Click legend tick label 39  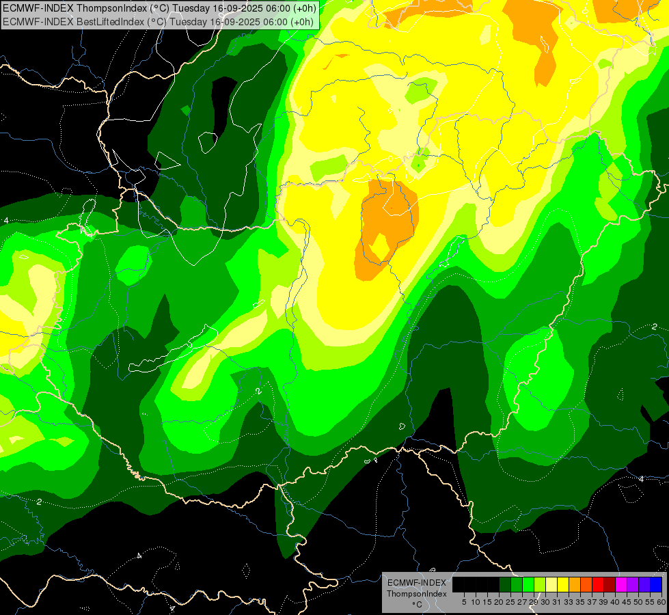click(x=603, y=602)
